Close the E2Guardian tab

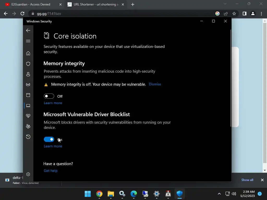coord(60,4)
